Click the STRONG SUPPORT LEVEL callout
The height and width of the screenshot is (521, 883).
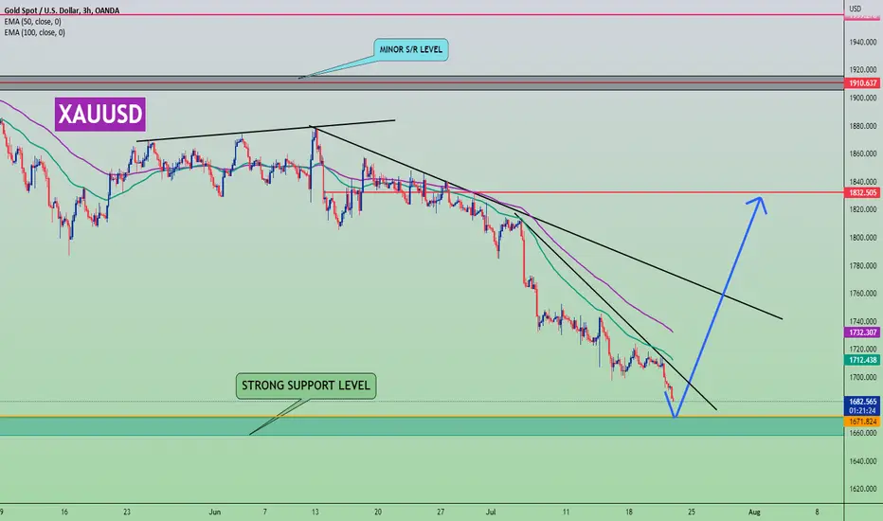point(306,386)
